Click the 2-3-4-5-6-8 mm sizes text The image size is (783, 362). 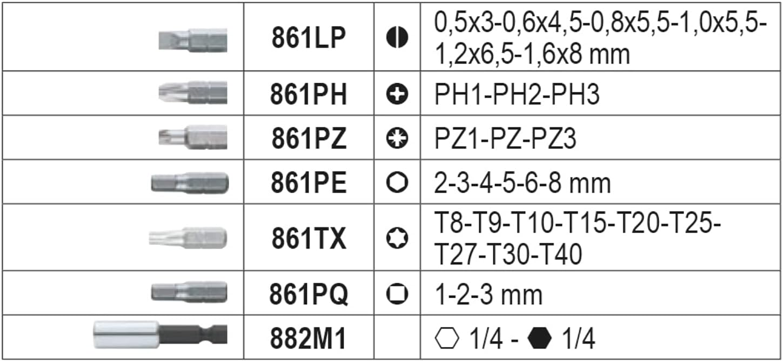[522, 183]
